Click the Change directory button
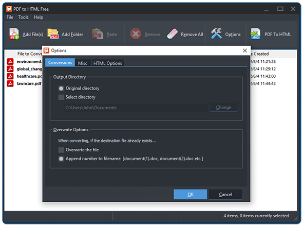This screenshot has height=226, width=303. click(x=223, y=108)
